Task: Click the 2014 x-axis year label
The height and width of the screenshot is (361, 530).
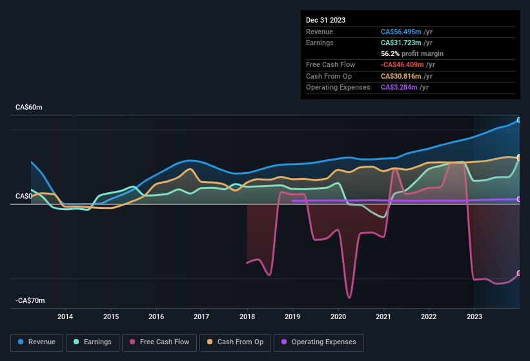Action: tap(65, 317)
